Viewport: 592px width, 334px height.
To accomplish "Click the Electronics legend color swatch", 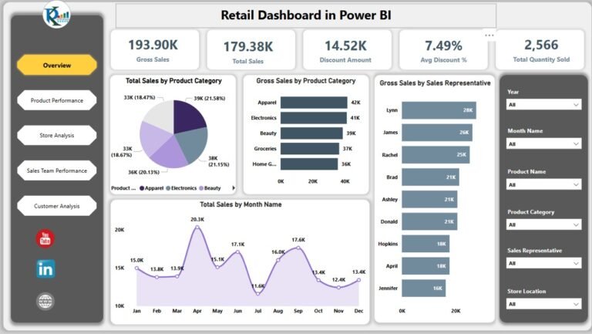I will click(168, 188).
